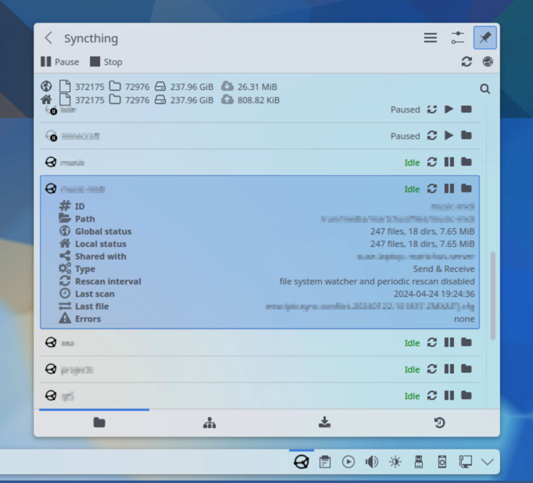
Task: Click the Shared with label
Action: tap(101, 256)
